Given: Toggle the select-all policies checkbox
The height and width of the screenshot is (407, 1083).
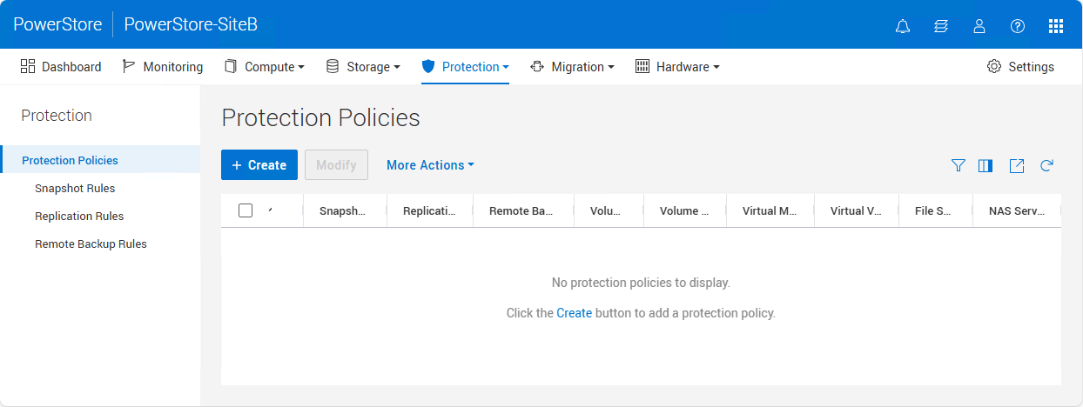Looking at the screenshot, I should (246, 210).
